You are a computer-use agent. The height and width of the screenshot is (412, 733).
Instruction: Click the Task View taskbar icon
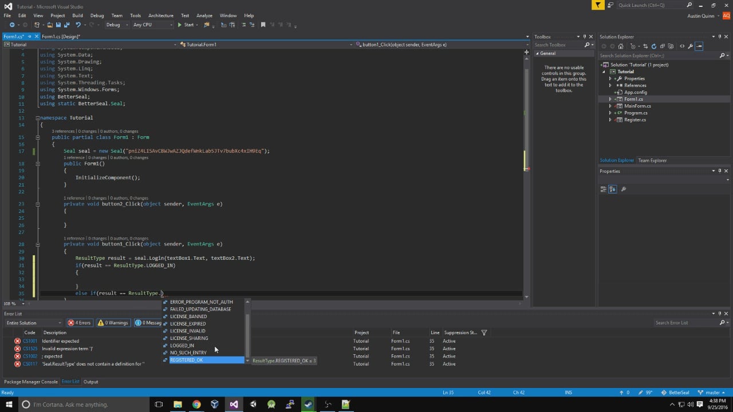point(159,404)
